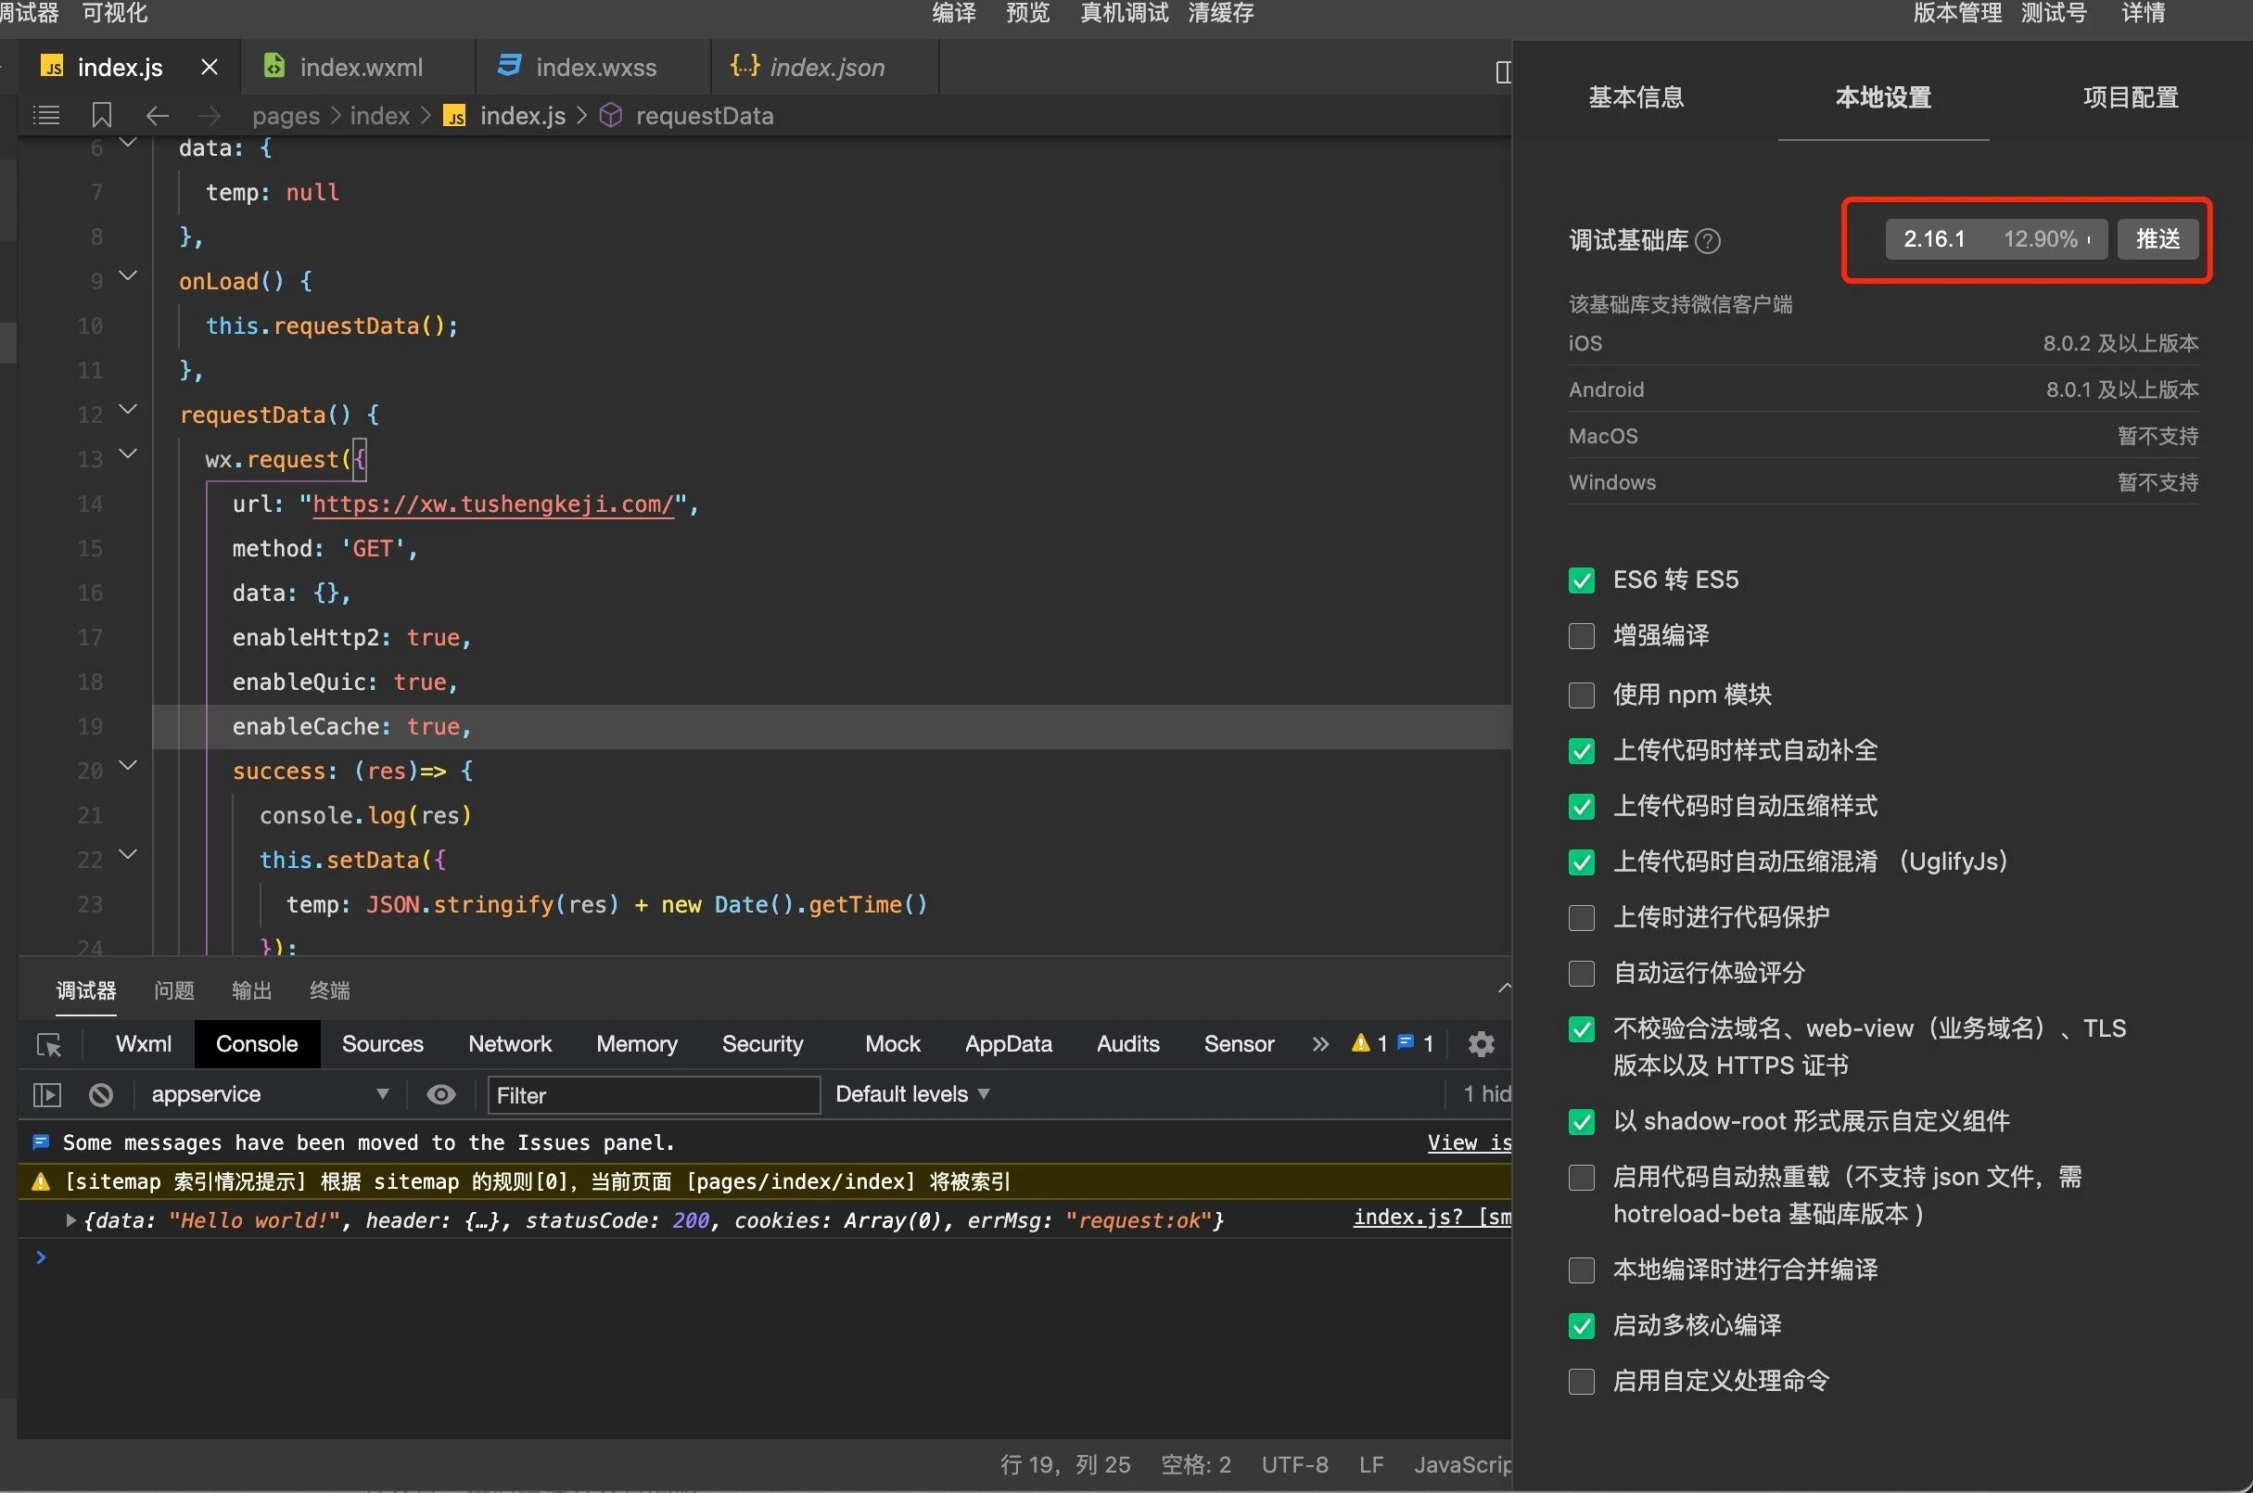This screenshot has height=1493, width=2253.
Task: Open the Network devtools tab
Action: (x=509, y=1043)
